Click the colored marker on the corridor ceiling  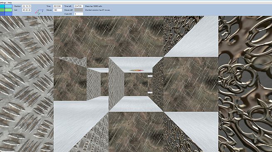pos(137,71)
